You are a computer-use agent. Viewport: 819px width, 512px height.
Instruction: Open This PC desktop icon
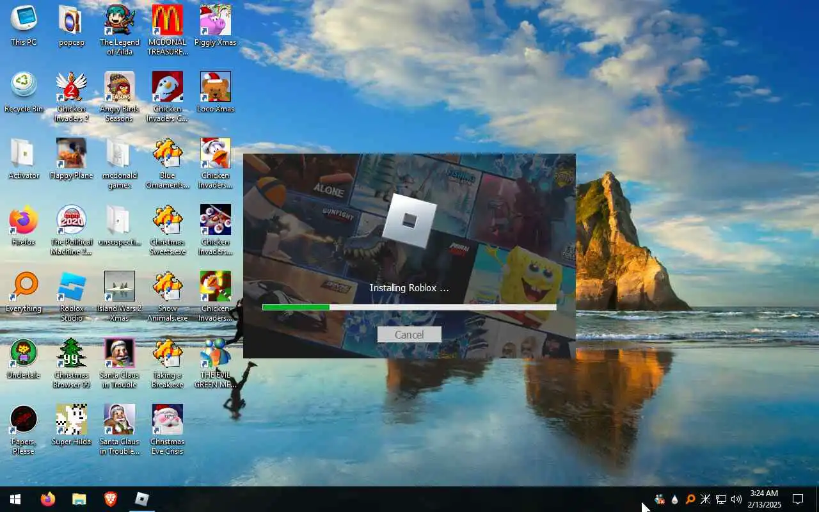(24, 26)
